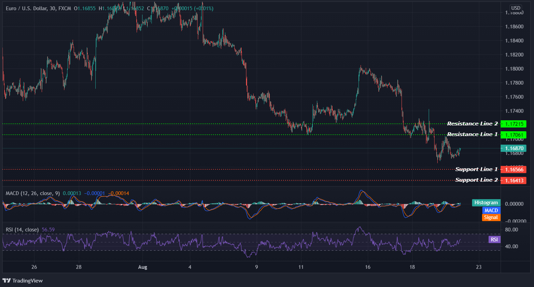Click the blue MACD legend label
The height and width of the screenshot is (287, 534).
(x=491, y=210)
